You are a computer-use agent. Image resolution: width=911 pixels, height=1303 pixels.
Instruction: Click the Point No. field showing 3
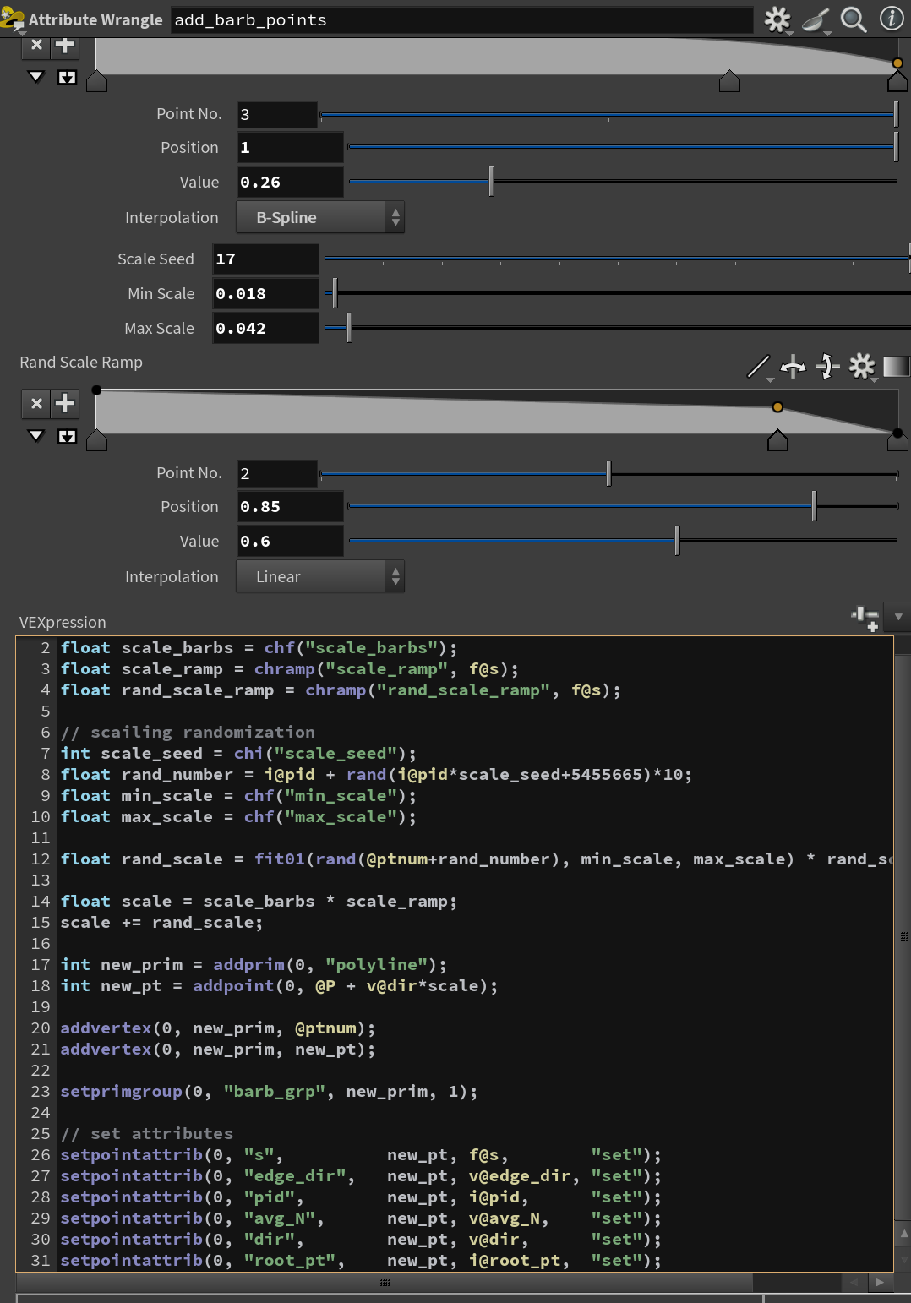277,114
